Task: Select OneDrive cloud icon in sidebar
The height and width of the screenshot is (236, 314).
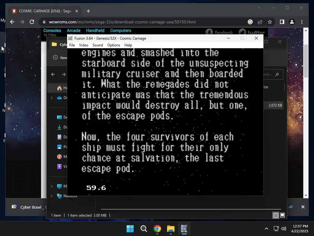Action: [x=59, y=98]
